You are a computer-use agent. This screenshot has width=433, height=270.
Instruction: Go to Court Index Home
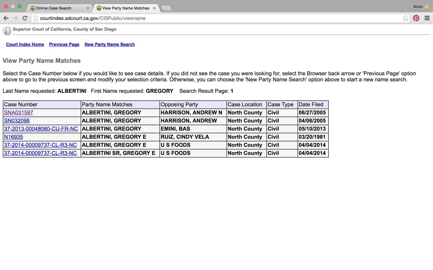tap(25, 44)
